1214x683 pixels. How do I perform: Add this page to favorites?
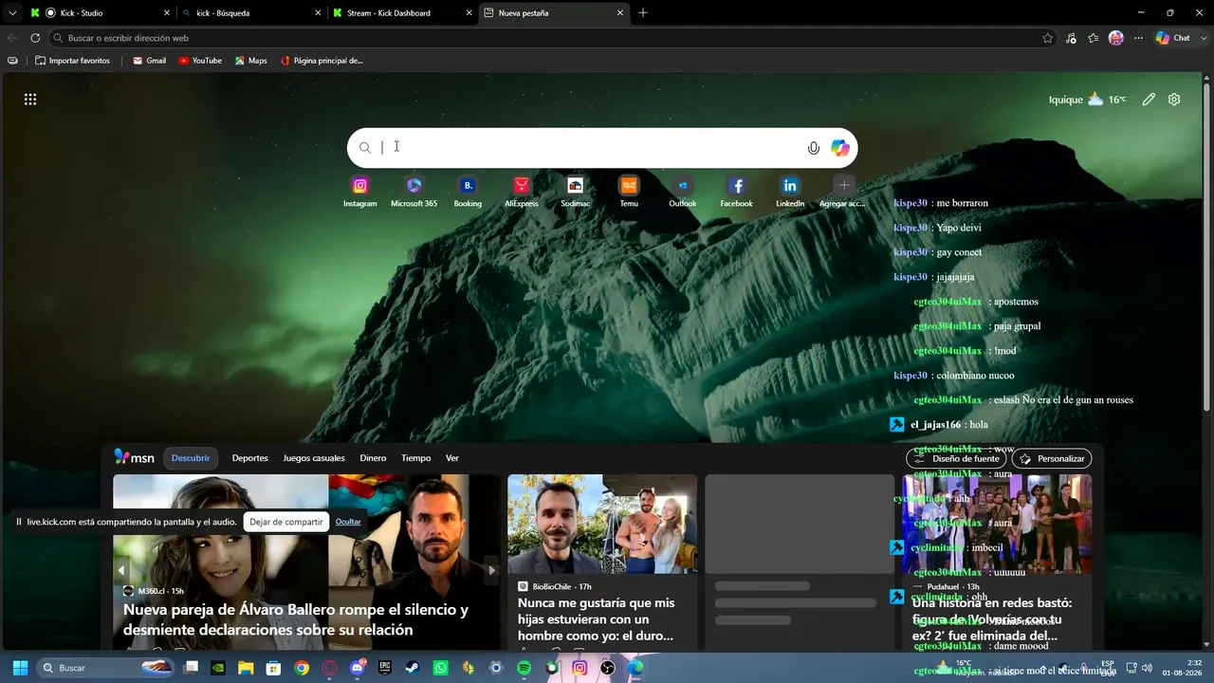pyautogui.click(x=1047, y=38)
